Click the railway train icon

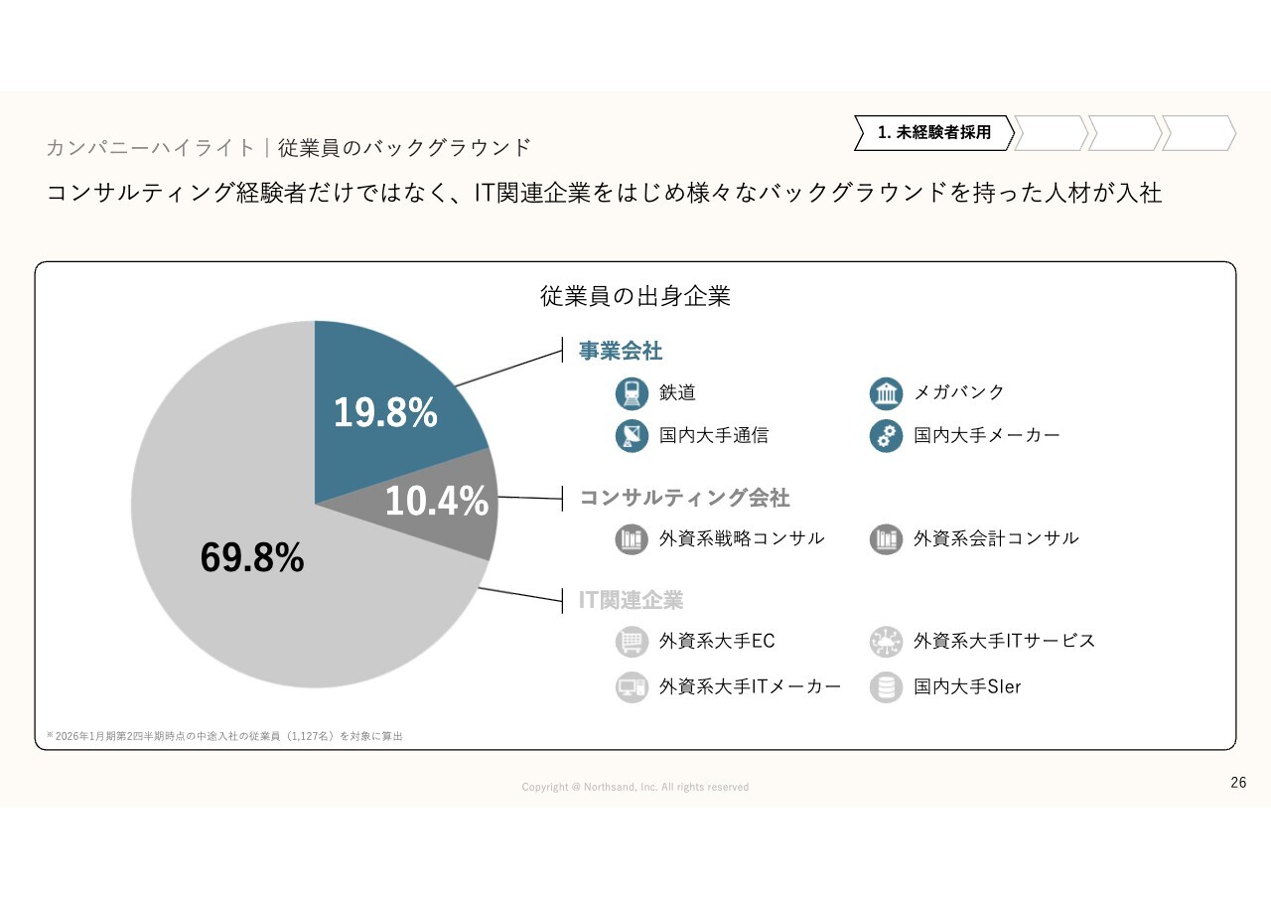pyautogui.click(x=632, y=393)
